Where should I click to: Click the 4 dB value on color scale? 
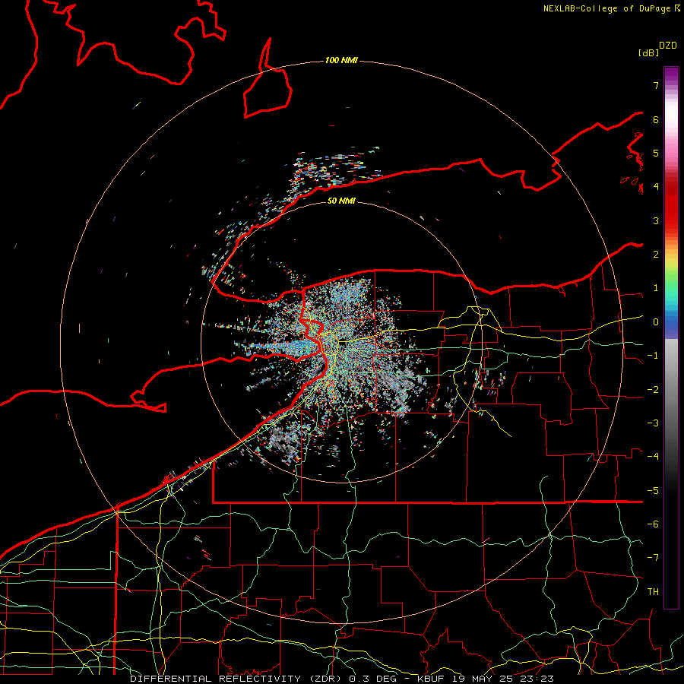pyautogui.click(x=656, y=187)
